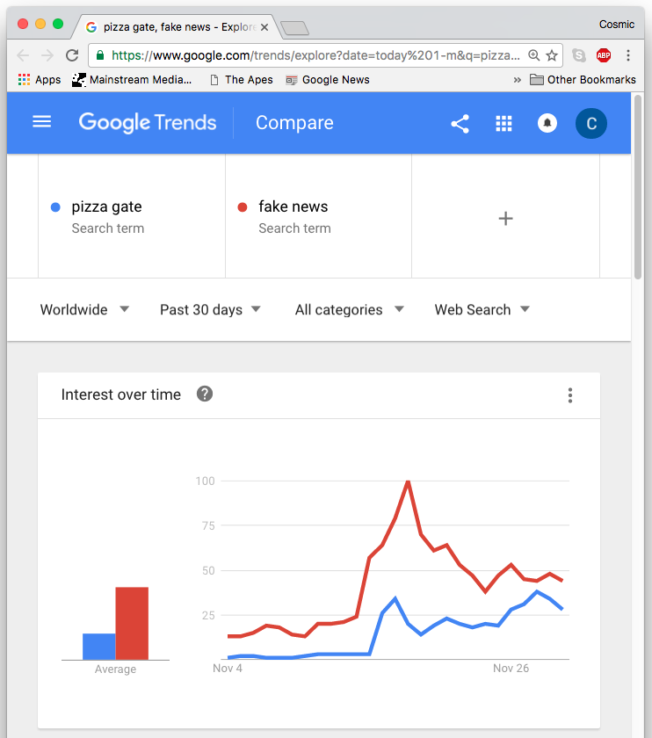The height and width of the screenshot is (738, 652).
Task: Add a comparison term with plus
Action: [505, 219]
